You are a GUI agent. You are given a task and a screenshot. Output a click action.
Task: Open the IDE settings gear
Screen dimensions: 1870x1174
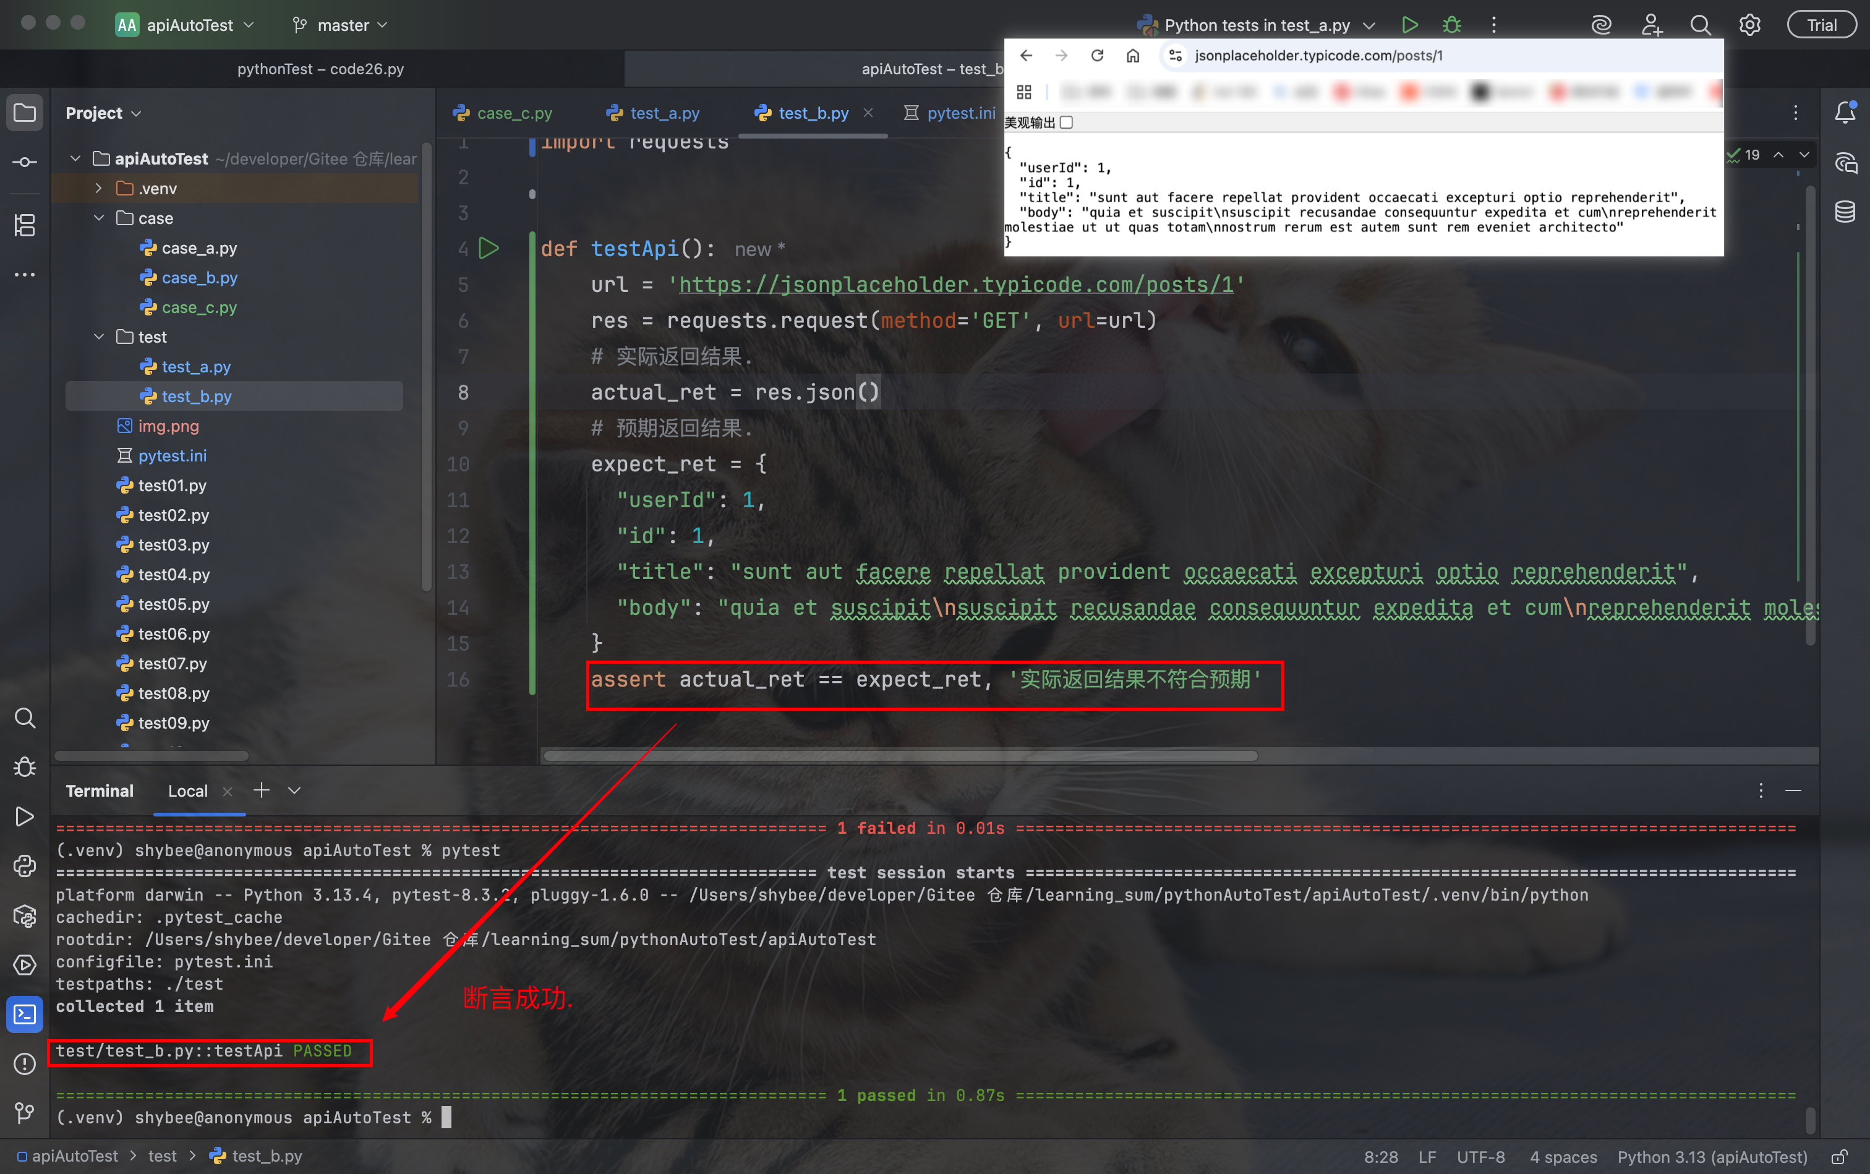1749,25
